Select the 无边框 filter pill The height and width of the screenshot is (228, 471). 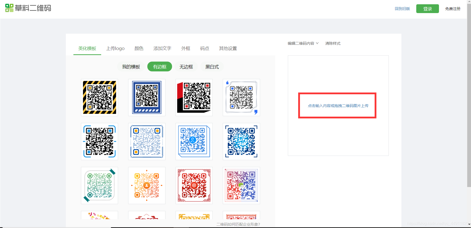point(186,67)
